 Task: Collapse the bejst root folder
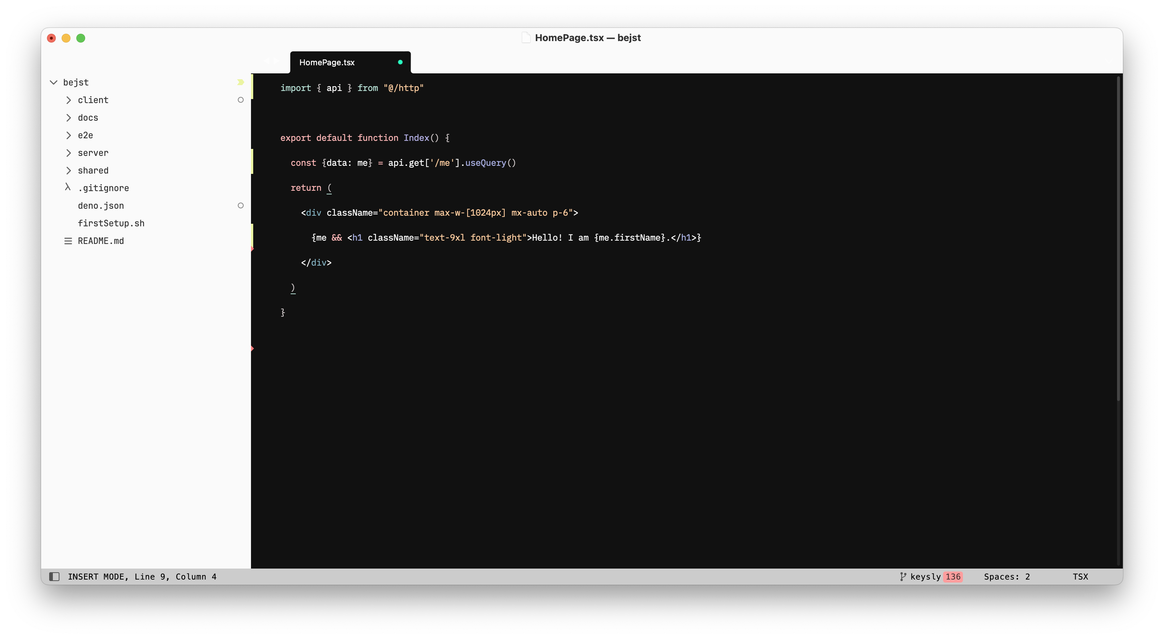click(x=54, y=82)
